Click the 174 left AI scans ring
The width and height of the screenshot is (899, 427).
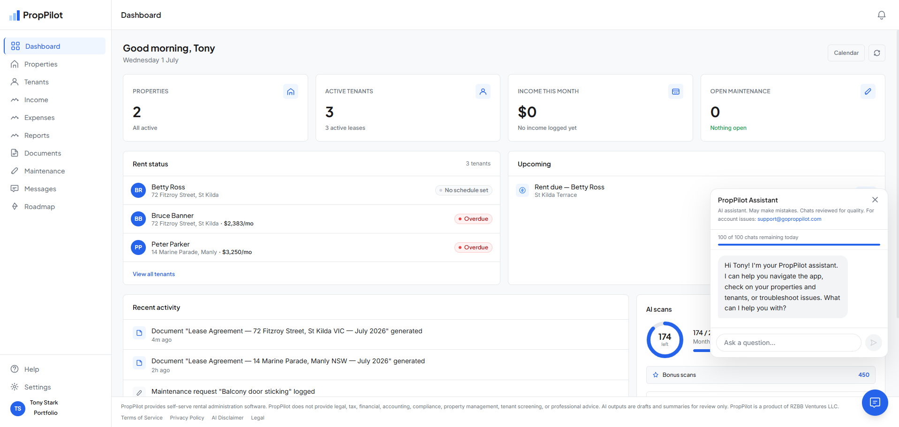pos(665,340)
